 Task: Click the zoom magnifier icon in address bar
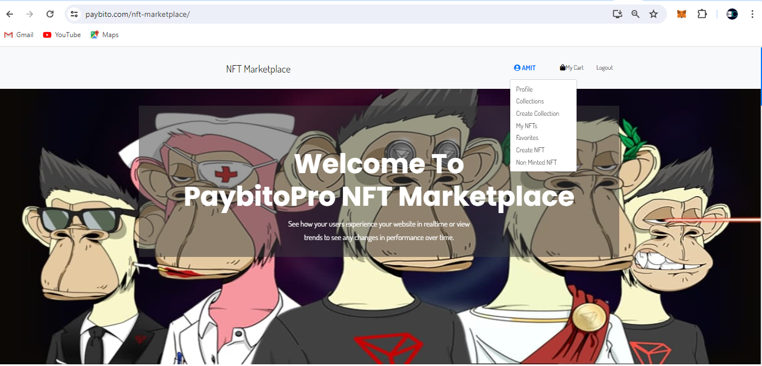point(635,13)
